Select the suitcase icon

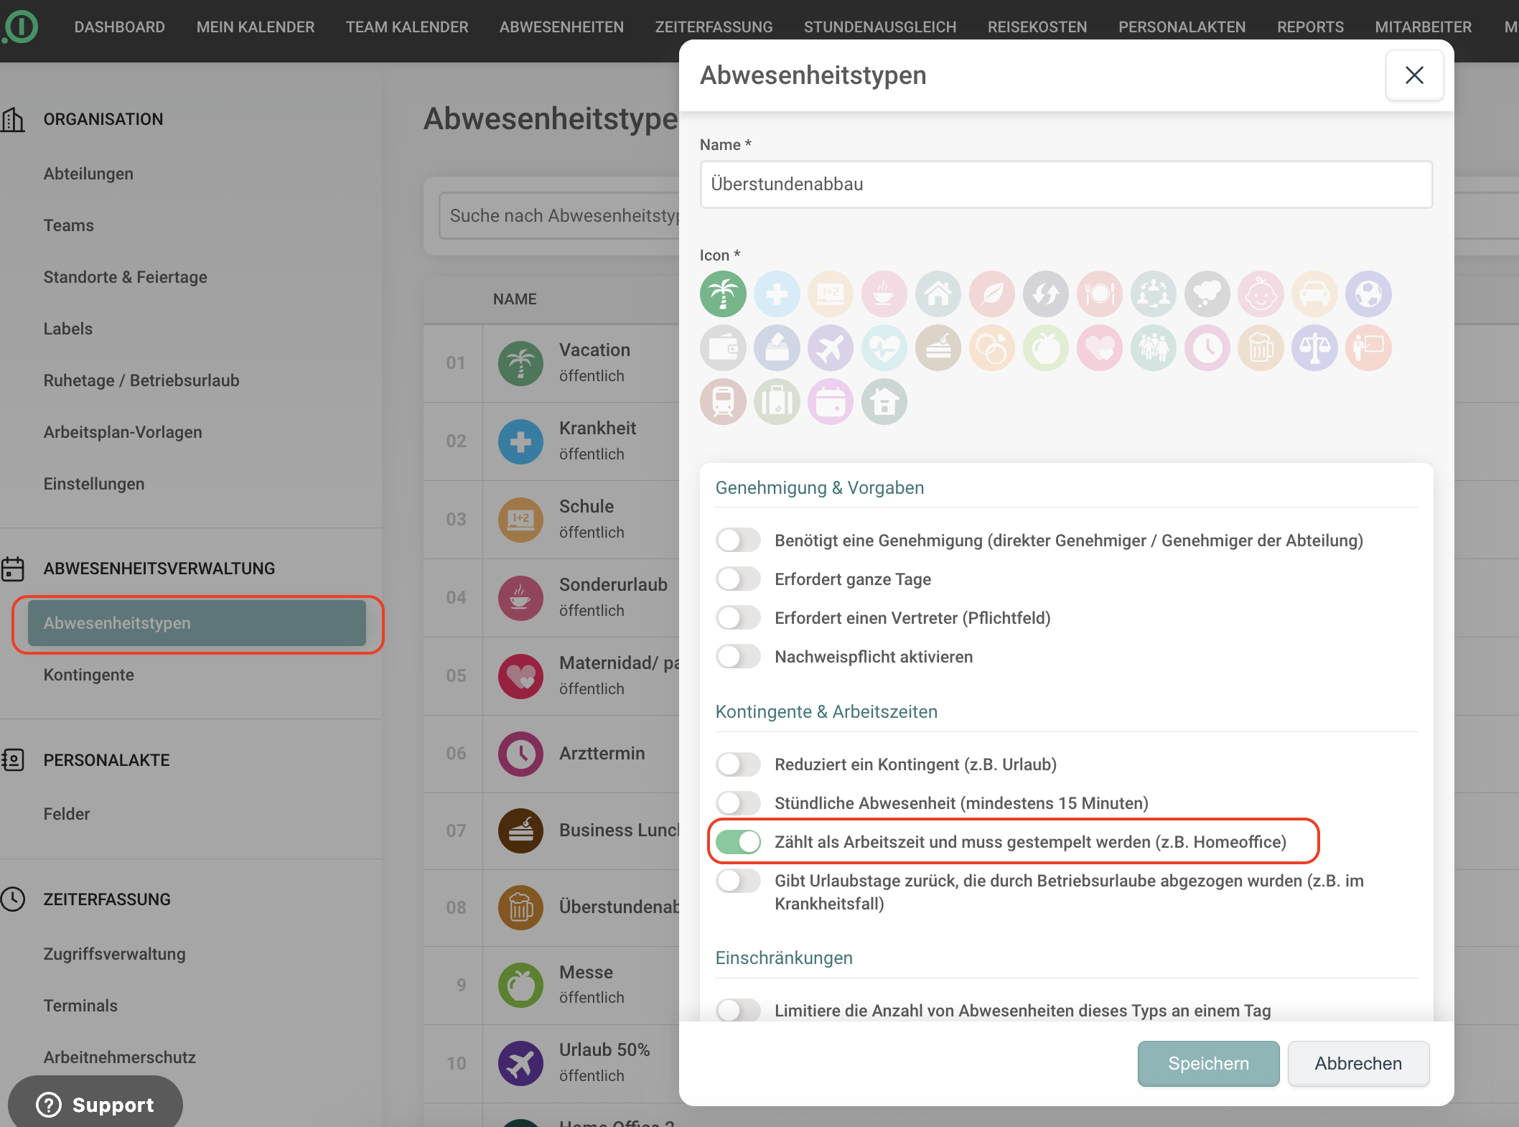point(777,402)
